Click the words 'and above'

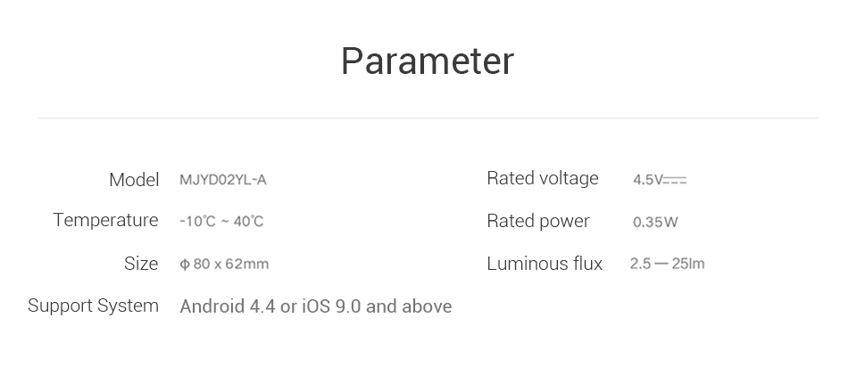click(x=409, y=306)
